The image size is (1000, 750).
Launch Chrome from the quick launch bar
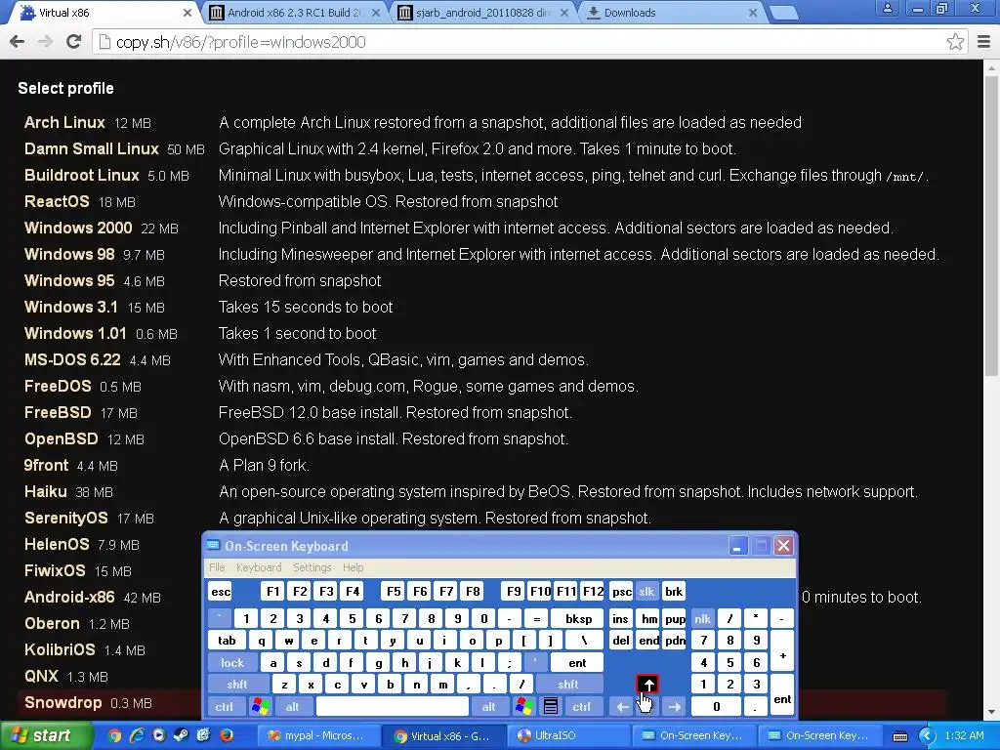point(114,735)
